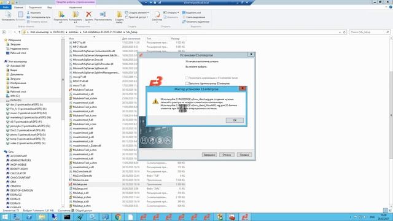
Task: Click Выделить все in the ribbon
Action: click(x=192, y=12)
